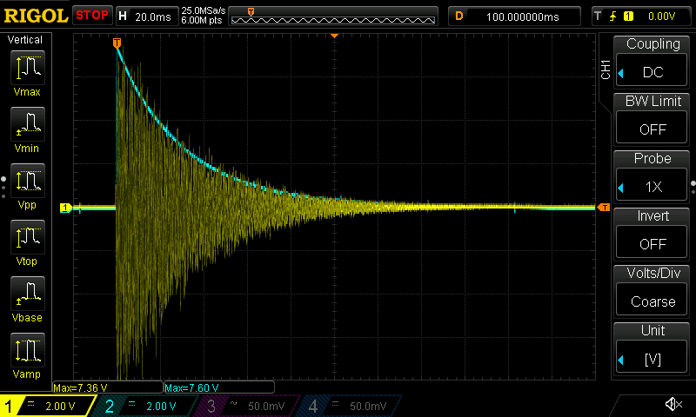Select the Vmin measurement icon
Image resolution: width=696 pixels, height=417 pixels.
coord(27,129)
